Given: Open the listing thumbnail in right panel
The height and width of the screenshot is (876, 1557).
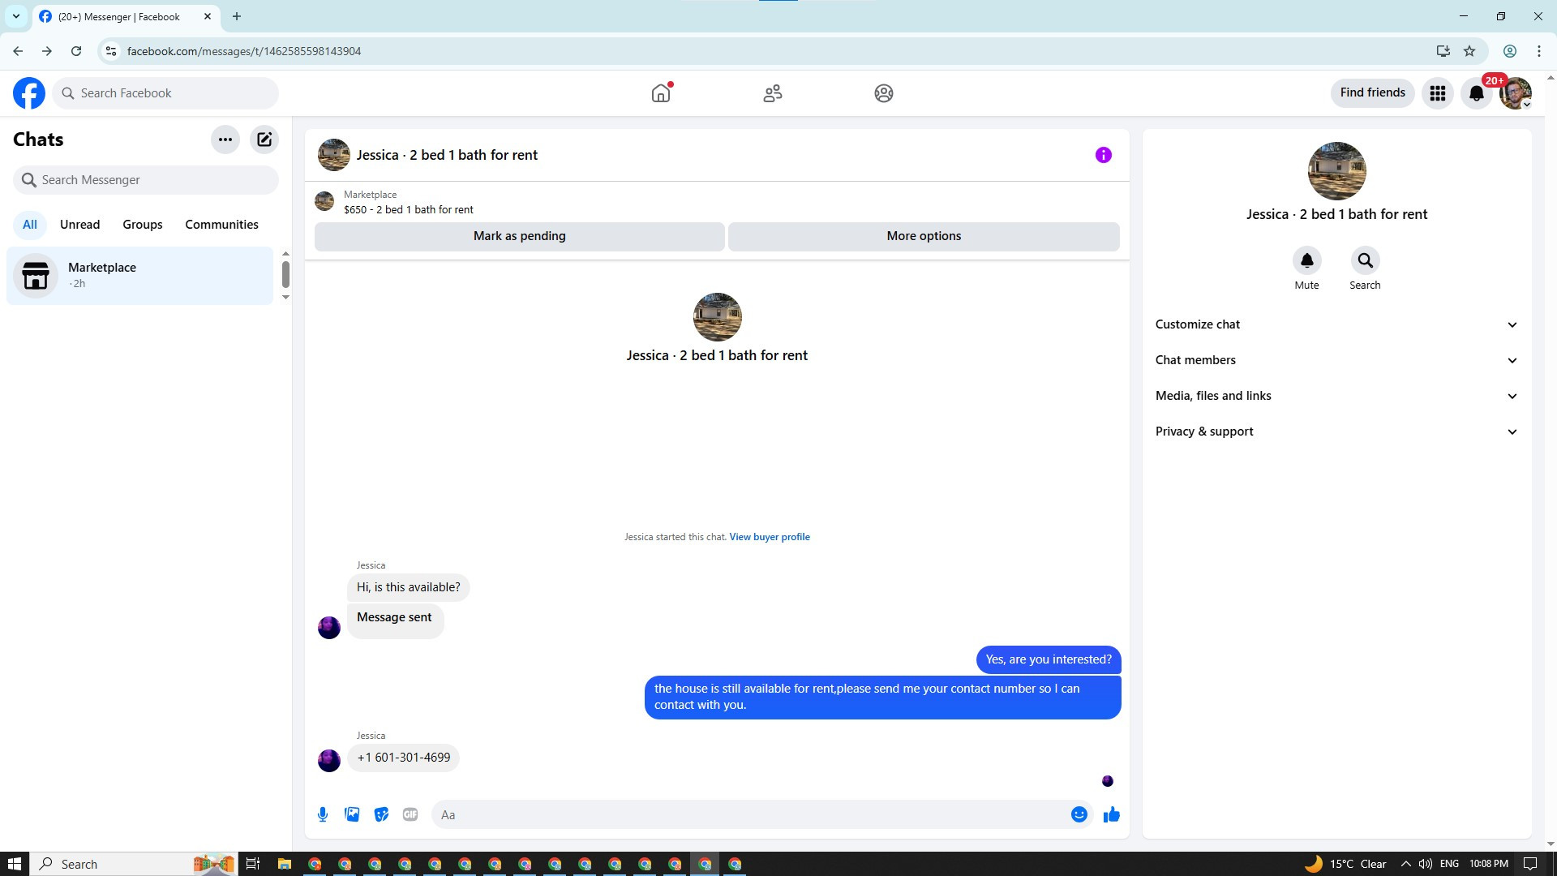Looking at the screenshot, I should coord(1337,171).
